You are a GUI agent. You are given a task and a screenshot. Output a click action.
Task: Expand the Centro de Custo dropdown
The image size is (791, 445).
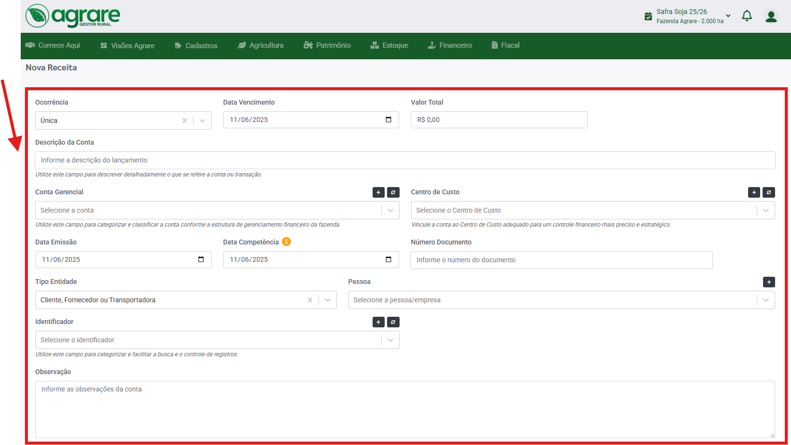coord(766,210)
